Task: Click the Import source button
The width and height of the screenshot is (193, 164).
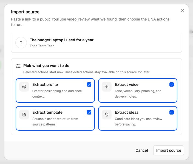Action: (x=169, y=150)
